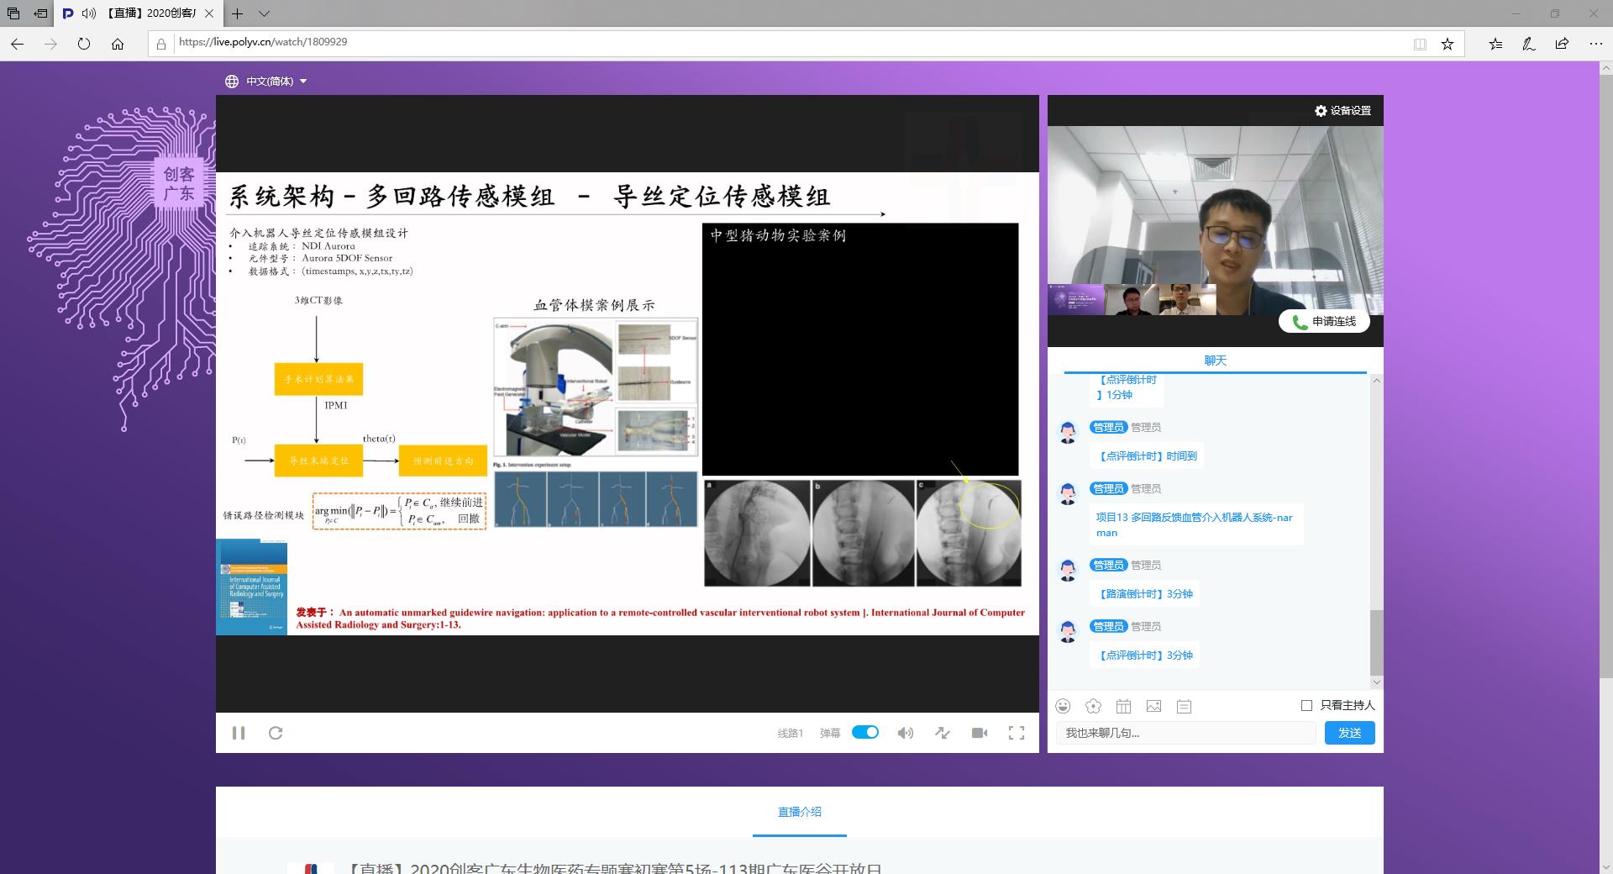
Task: Open the 中文(简体) language dropdown
Action: pos(266,82)
